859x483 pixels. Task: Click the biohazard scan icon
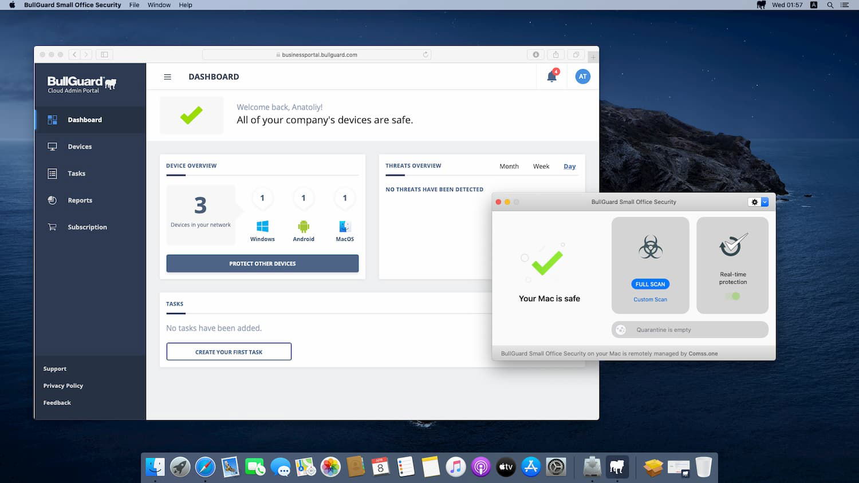[651, 248]
